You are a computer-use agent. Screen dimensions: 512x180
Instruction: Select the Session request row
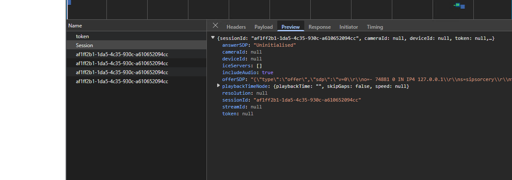point(85,45)
